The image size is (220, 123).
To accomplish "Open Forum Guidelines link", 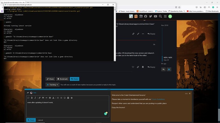I will tap(158, 99).
